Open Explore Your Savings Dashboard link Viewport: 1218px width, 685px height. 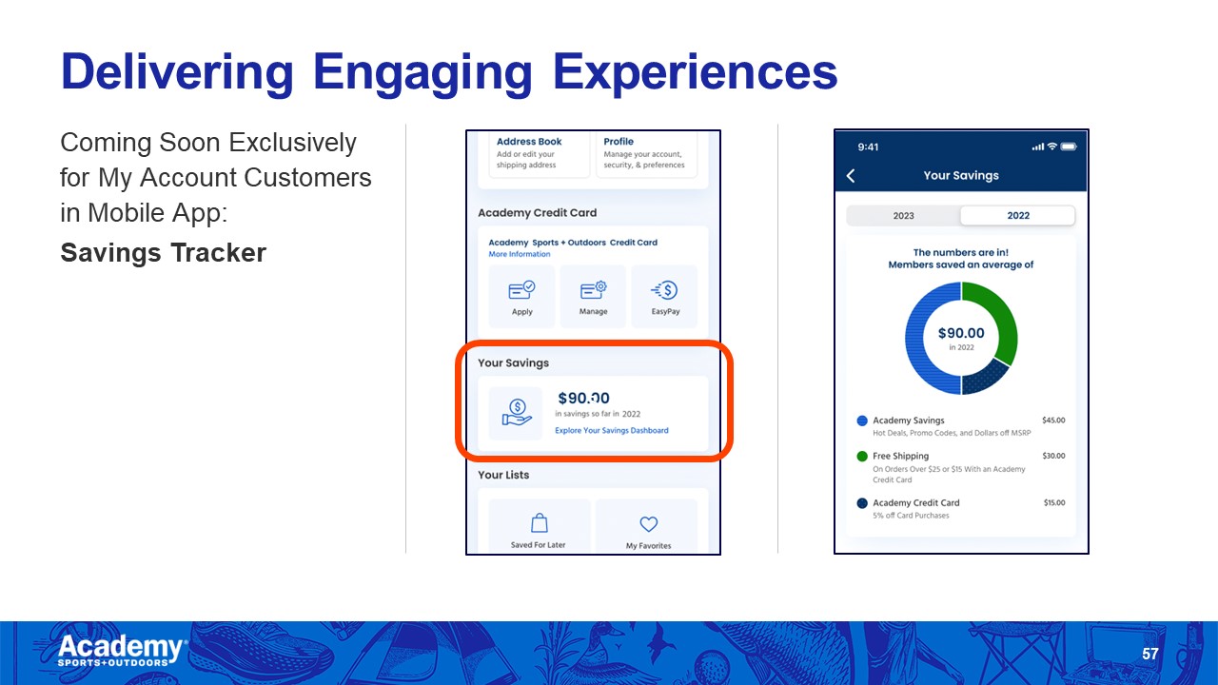click(x=612, y=431)
